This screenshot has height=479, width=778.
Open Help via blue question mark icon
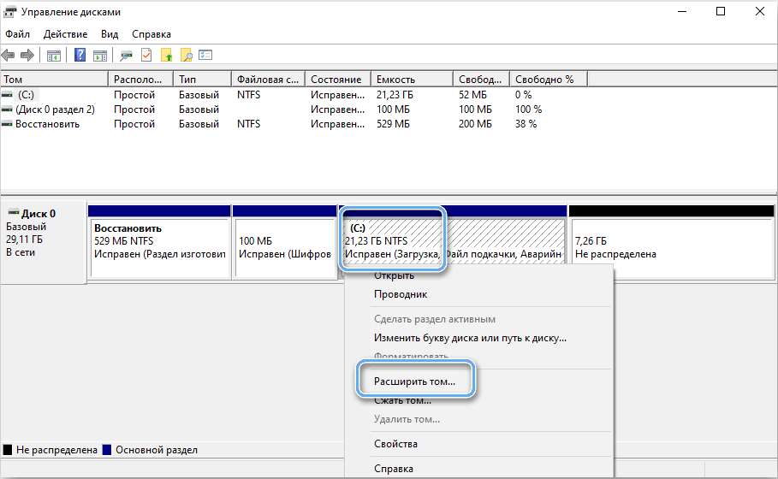click(x=80, y=56)
